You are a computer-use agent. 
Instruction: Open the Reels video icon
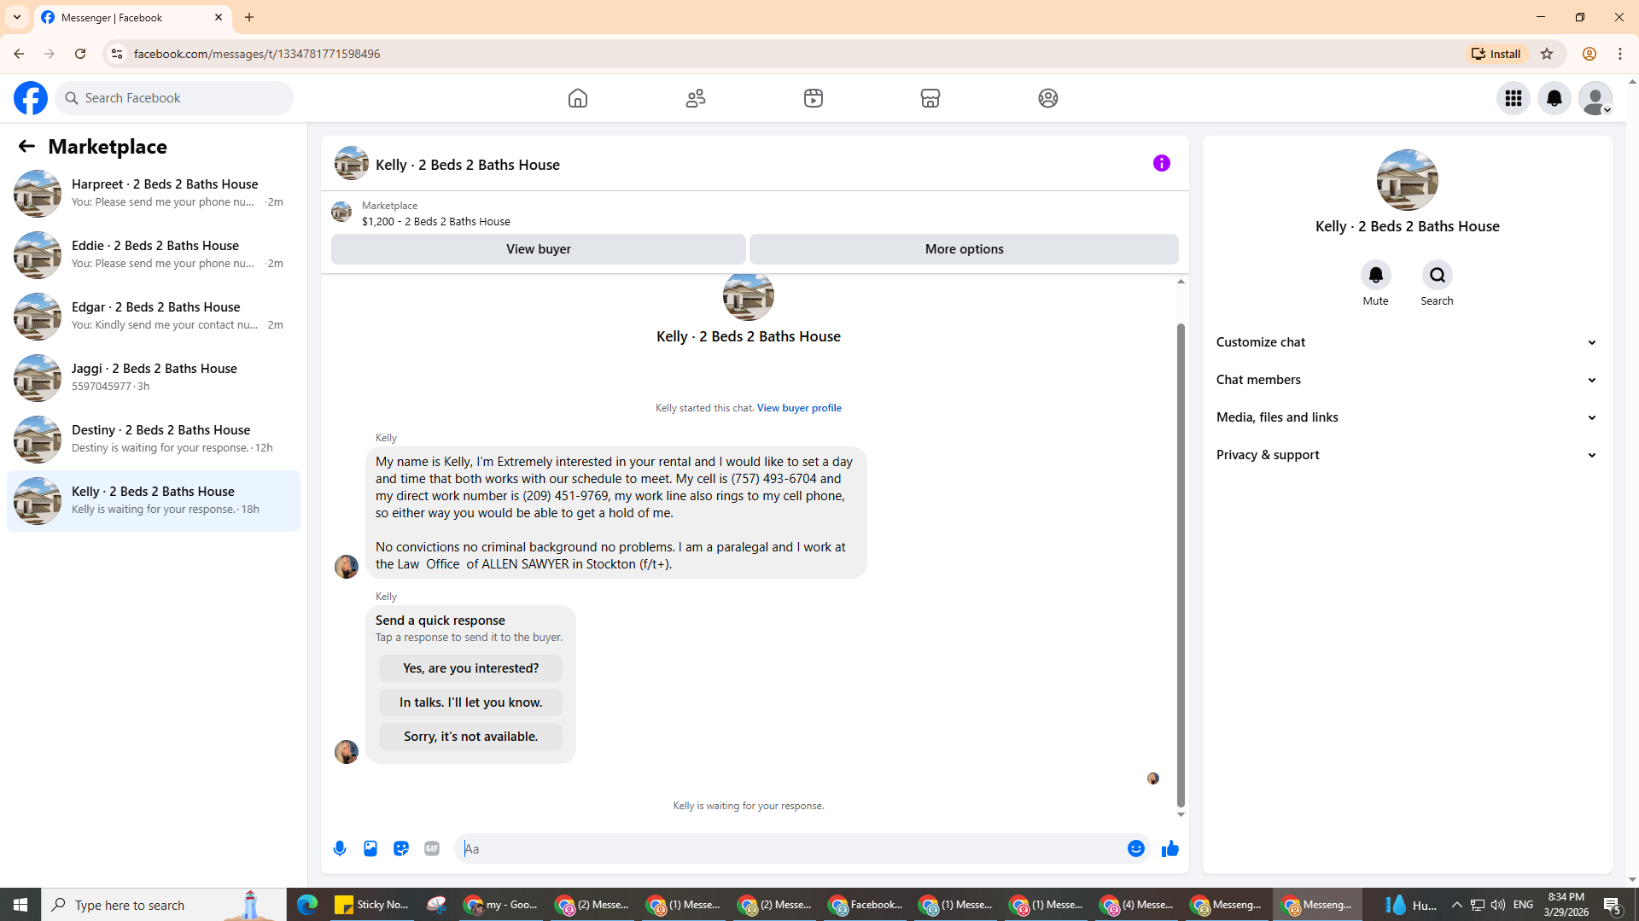click(814, 98)
